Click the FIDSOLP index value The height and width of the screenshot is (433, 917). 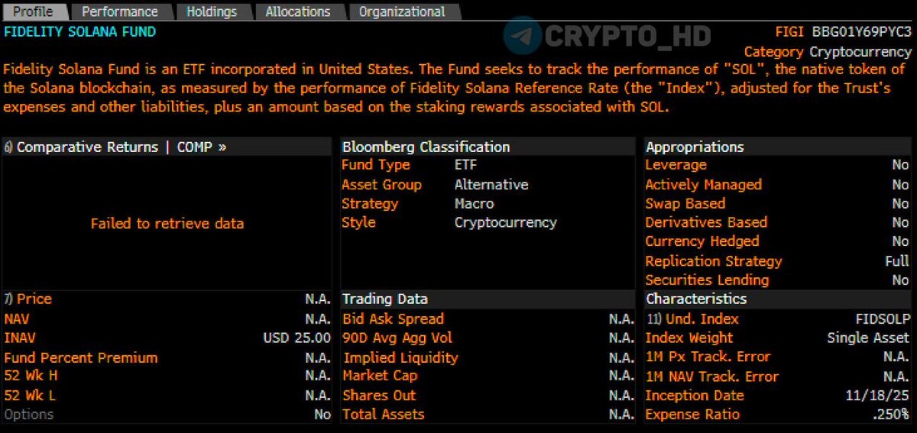point(882,318)
